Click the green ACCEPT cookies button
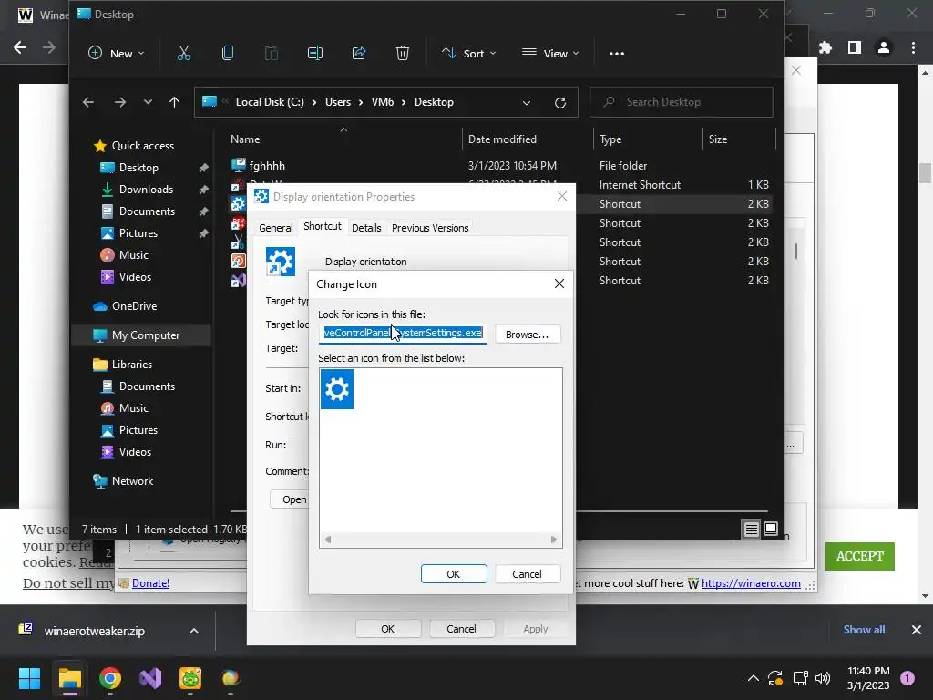Screen dimensions: 933x700 click(x=860, y=556)
